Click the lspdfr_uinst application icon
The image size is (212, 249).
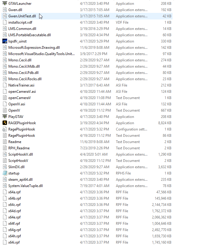click(5, 41)
